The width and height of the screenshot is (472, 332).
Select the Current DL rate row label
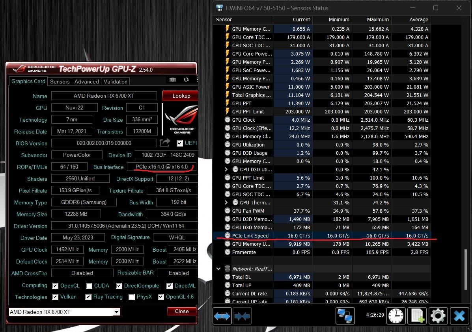coord(250,293)
